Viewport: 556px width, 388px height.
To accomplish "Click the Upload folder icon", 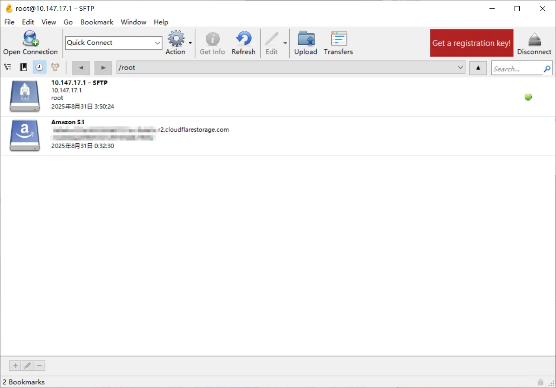I will pos(305,39).
